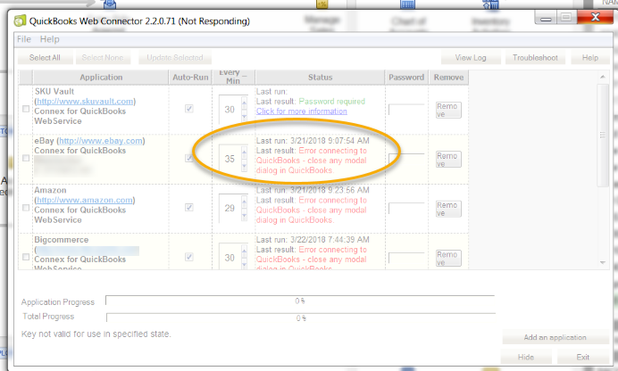The height and width of the screenshot is (371, 618).
Task: Remove the Bigcommerce application
Action: [x=448, y=258]
